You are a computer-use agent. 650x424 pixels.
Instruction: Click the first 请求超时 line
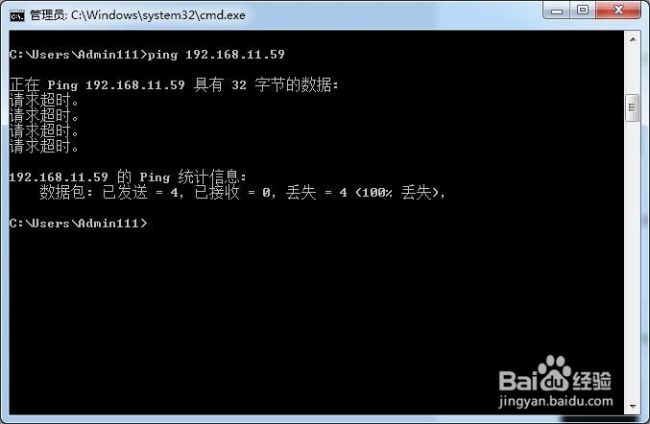tap(44, 100)
